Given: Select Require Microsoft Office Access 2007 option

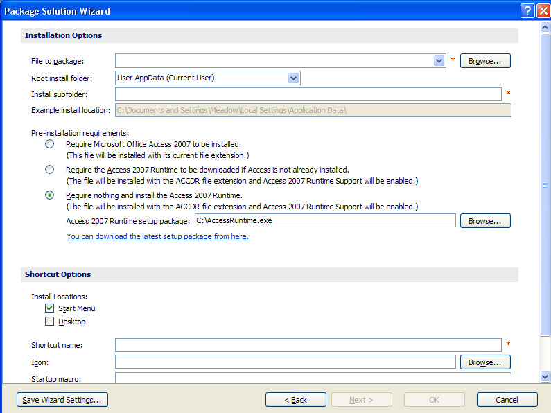Looking at the screenshot, I should (49, 144).
